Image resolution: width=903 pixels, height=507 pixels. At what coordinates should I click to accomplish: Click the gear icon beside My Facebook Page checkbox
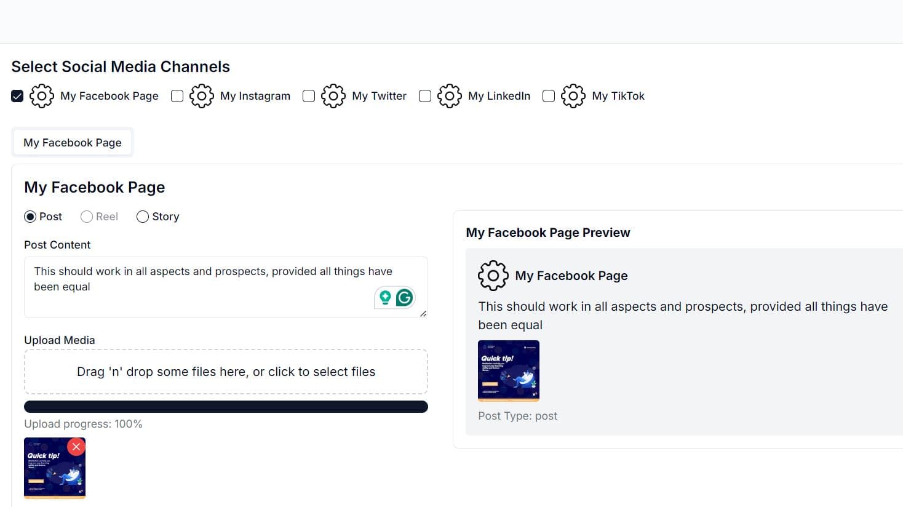(42, 96)
